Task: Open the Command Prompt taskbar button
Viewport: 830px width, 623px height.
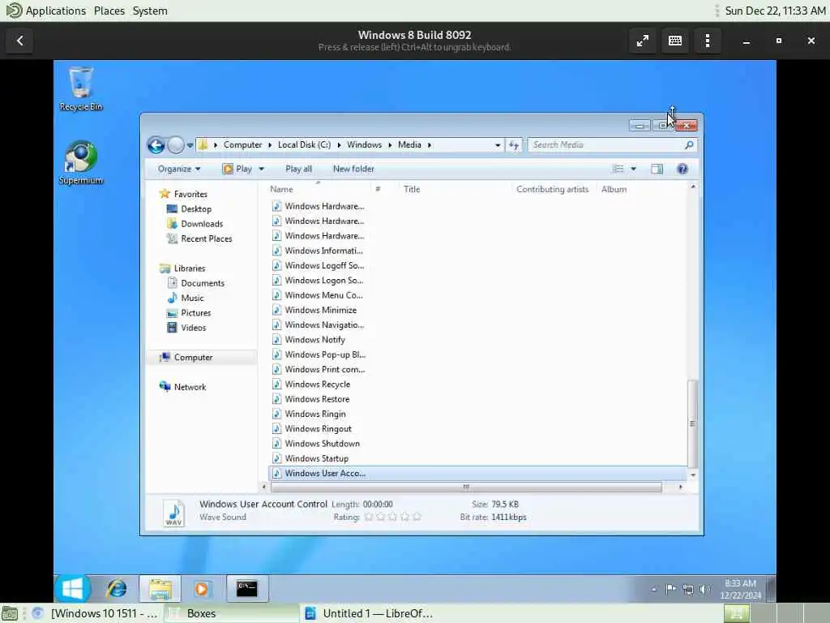Action: pyautogui.click(x=246, y=589)
